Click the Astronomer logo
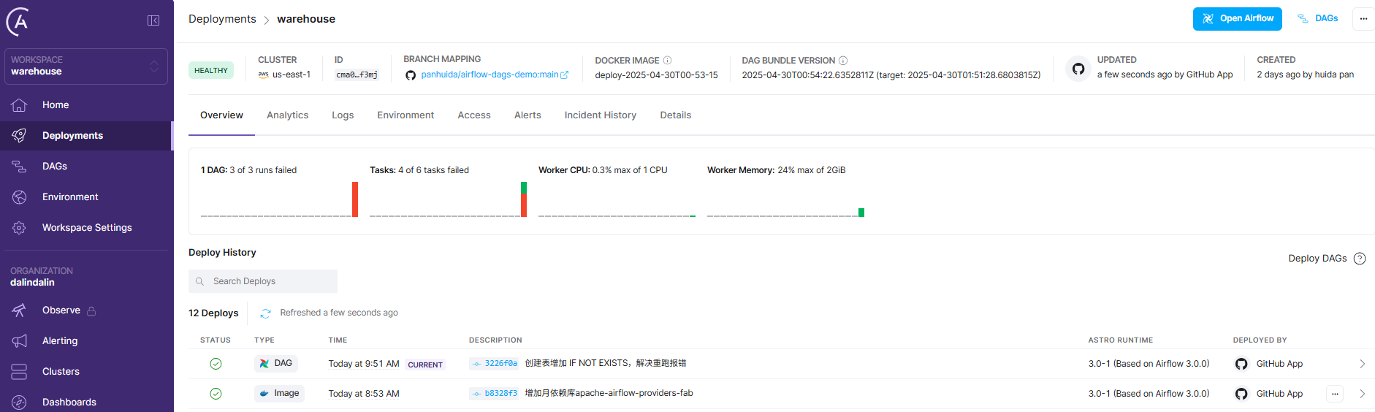This screenshot has height=412, width=1375. pos(18,22)
